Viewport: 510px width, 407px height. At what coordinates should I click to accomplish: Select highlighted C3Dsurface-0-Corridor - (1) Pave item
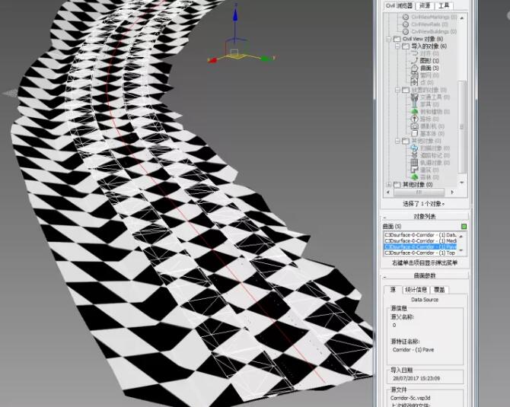pos(420,246)
